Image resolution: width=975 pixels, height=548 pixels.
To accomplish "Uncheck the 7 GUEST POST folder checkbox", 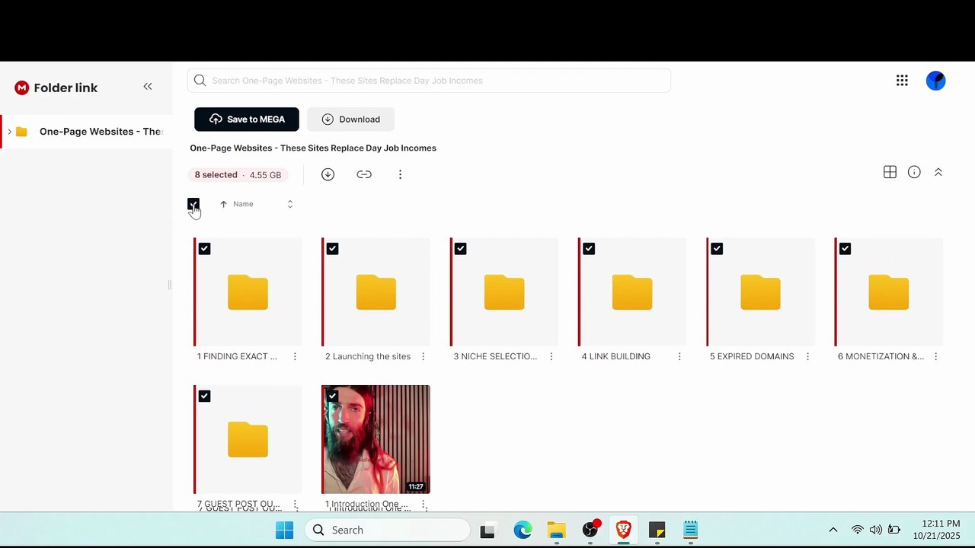I will (x=204, y=397).
